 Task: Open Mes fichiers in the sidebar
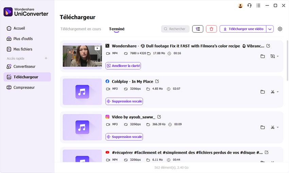27,49
